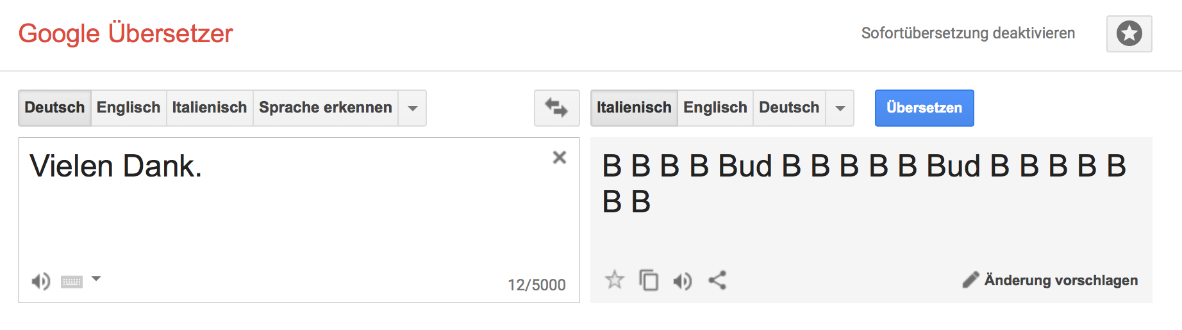
Task: Copy the translation to clipboard
Action: (x=649, y=280)
